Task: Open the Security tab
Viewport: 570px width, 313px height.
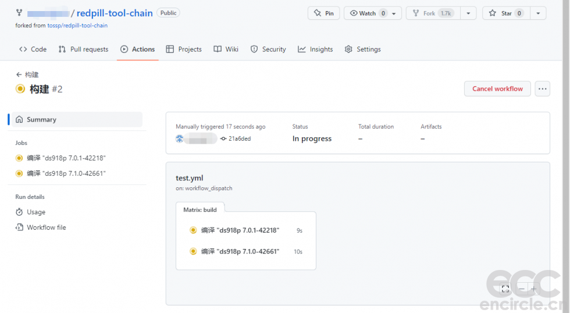Action: 268,49
